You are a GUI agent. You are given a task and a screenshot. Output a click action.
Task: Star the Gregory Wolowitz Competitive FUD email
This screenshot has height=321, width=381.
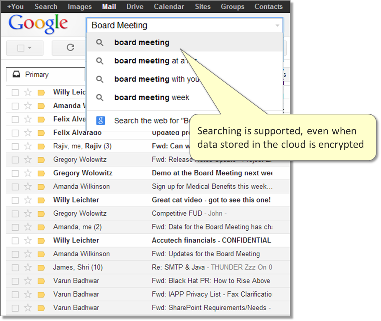tap(28, 214)
